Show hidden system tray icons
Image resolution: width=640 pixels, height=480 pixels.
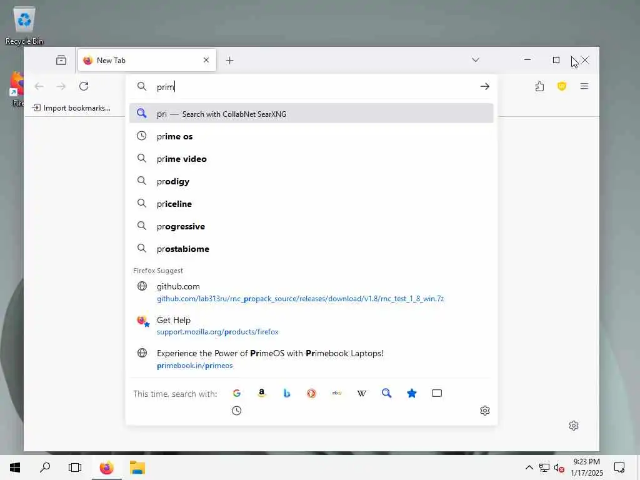pos(529,467)
